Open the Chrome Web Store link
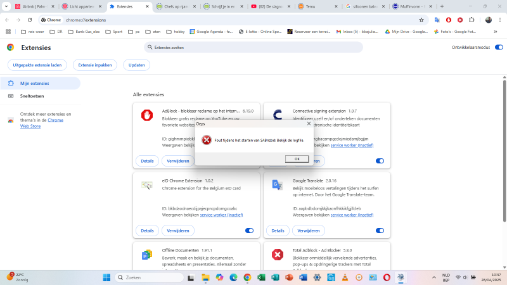Viewport: 507px width, 285px height. tap(42, 123)
